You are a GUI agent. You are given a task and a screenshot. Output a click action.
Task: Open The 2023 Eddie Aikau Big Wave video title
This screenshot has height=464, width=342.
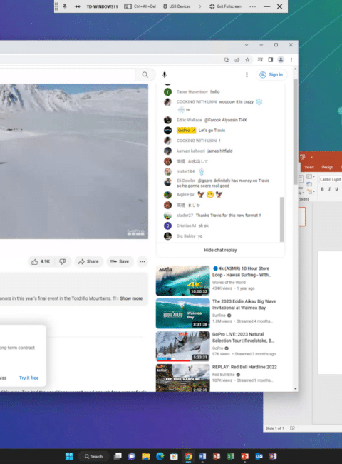coord(244,305)
